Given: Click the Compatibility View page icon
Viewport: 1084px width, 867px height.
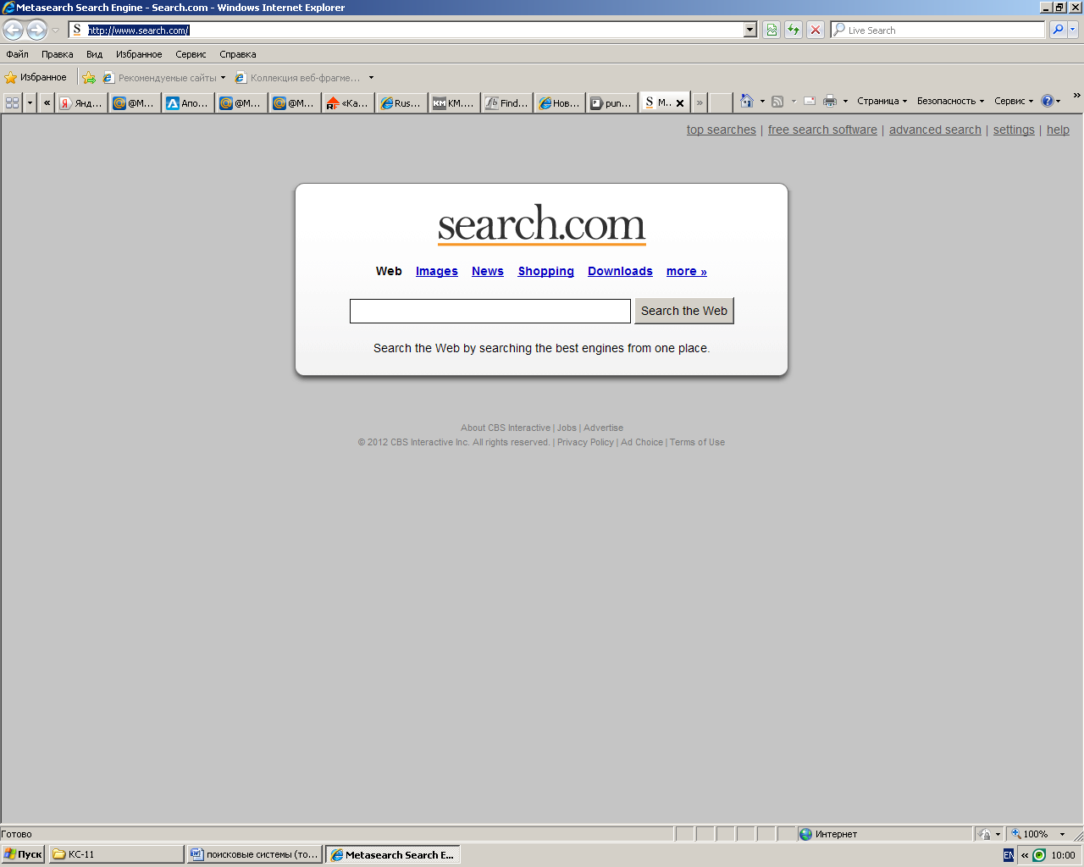Looking at the screenshot, I should click(x=772, y=30).
